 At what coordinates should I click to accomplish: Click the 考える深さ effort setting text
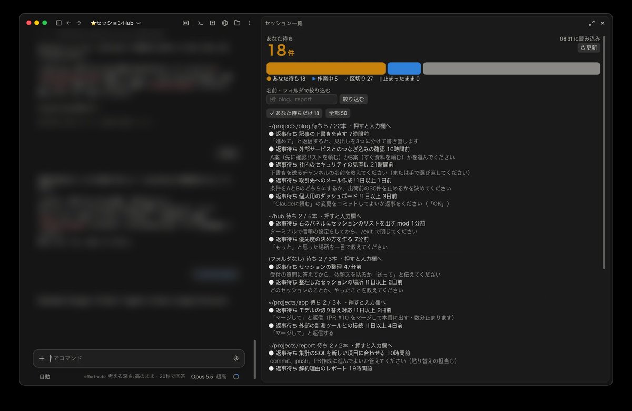click(x=146, y=377)
